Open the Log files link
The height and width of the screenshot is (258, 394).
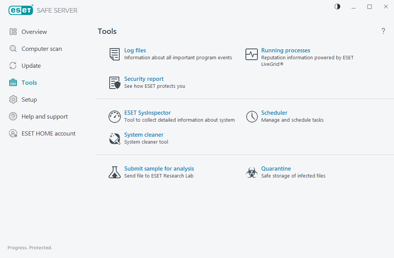click(x=135, y=50)
